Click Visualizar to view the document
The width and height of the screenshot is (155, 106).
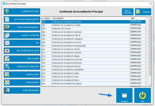click(124, 95)
